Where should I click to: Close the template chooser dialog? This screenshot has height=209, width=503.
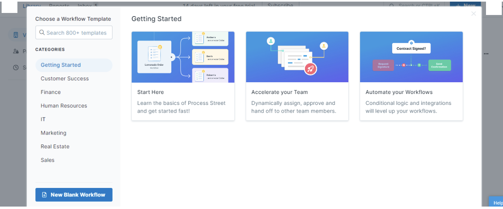(473, 14)
